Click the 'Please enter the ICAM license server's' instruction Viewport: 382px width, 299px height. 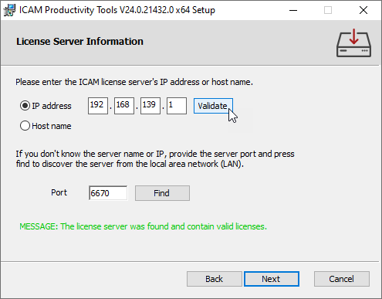click(134, 82)
